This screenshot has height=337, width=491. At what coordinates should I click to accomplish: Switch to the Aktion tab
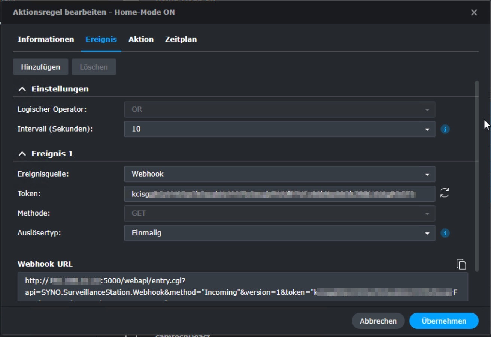[141, 39]
